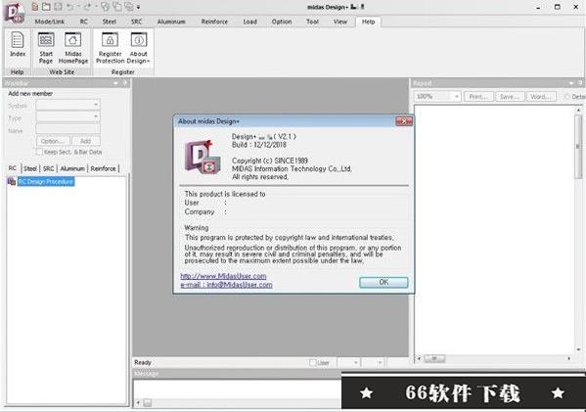The image size is (586, 412).
Task: Click the Message panel left scroll arrow
Action: pyautogui.click(x=139, y=402)
